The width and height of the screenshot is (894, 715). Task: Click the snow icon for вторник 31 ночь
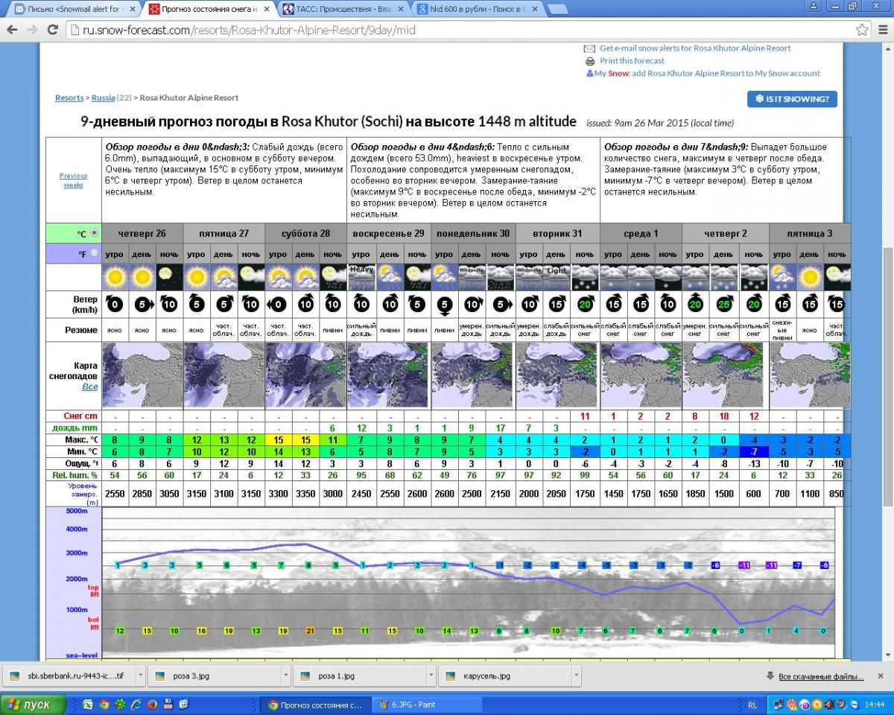click(x=585, y=278)
